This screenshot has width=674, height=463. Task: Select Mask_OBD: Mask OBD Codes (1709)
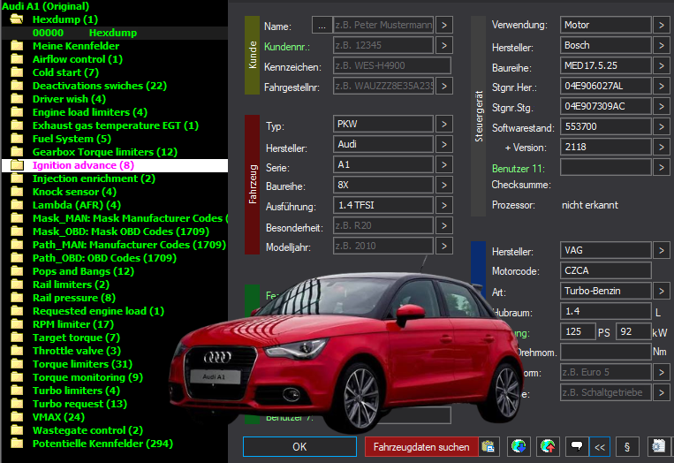121,231
